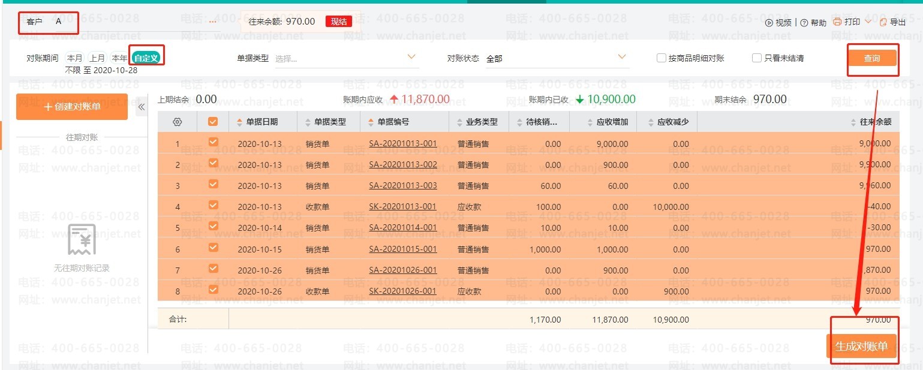The width and height of the screenshot is (923, 370).
Task: Open receipt link SK-20201026-001
Action: click(x=402, y=291)
